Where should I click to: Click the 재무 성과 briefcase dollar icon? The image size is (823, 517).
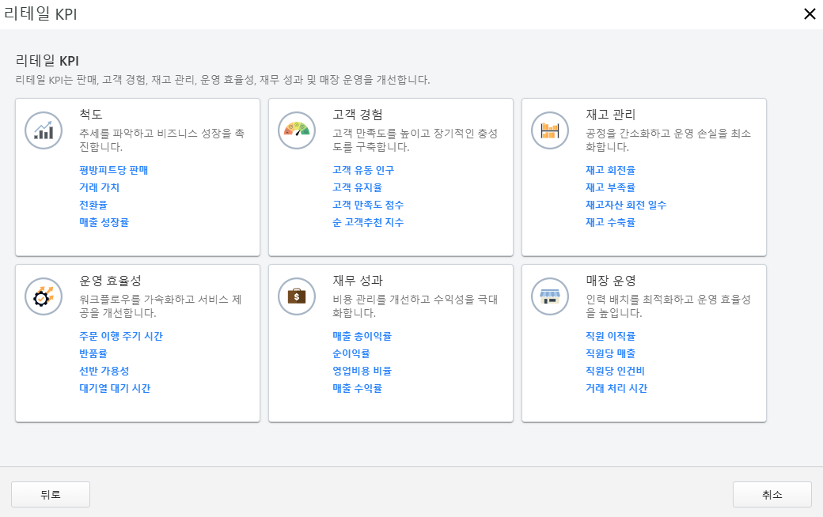click(296, 296)
